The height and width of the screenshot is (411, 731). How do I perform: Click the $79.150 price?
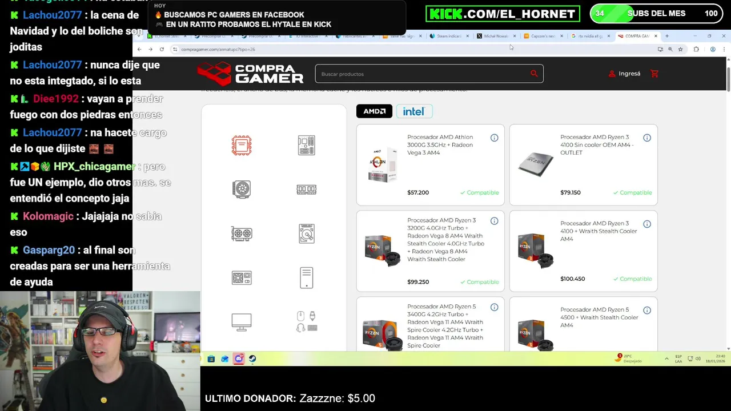click(571, 192)
